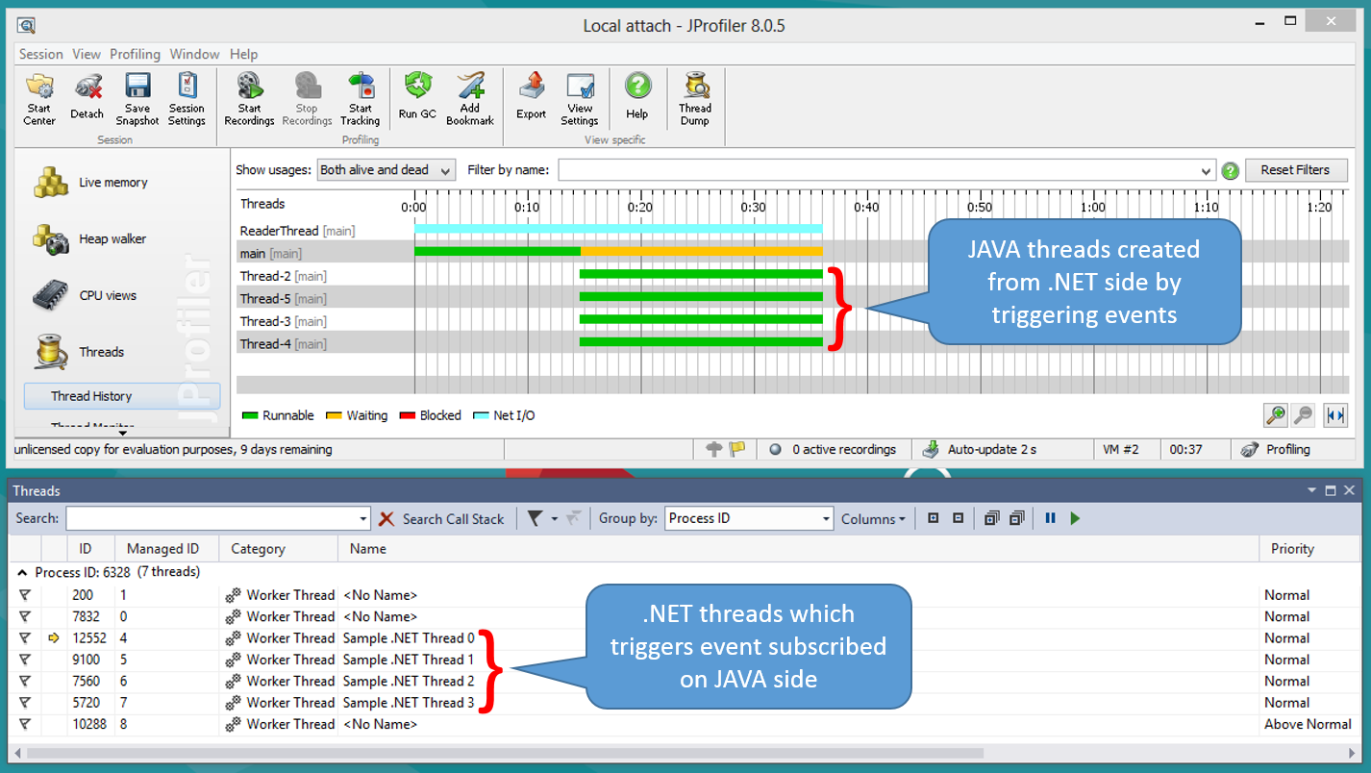The image size is (1371, 773).
Task: Open the Show usages dropdown
Action: click(386, 170)
